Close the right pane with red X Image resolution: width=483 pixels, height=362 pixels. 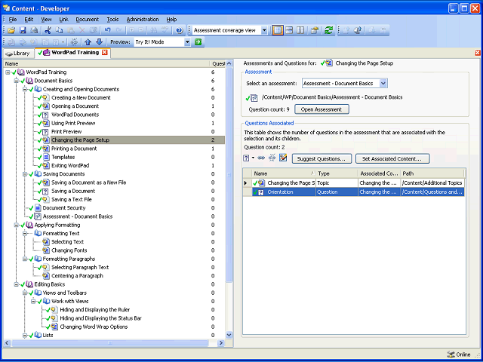coord(478,53)
